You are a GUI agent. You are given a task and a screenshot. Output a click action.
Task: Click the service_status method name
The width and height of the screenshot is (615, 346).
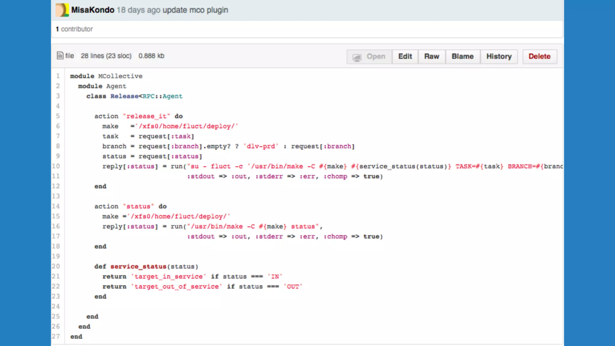tap(138, 266)
